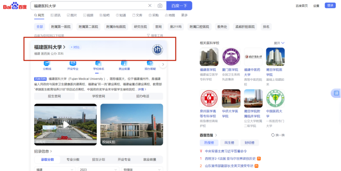Image resolution: width=341 pixels, height=171 pixels.
Task: Open the 校园实拍 photo thumbnail
Action: coord(132,124)
